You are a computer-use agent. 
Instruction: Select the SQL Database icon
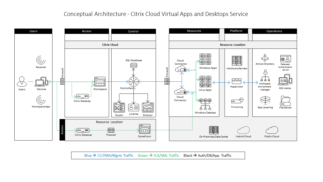[134, 66]
